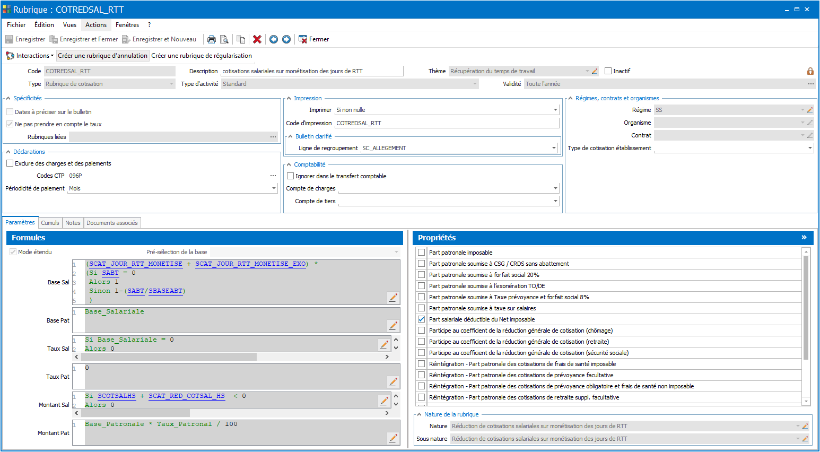Viewport: 820px width, 452px height.
Task: Click the padlock icon near Inactif
Action: point(810,71)
